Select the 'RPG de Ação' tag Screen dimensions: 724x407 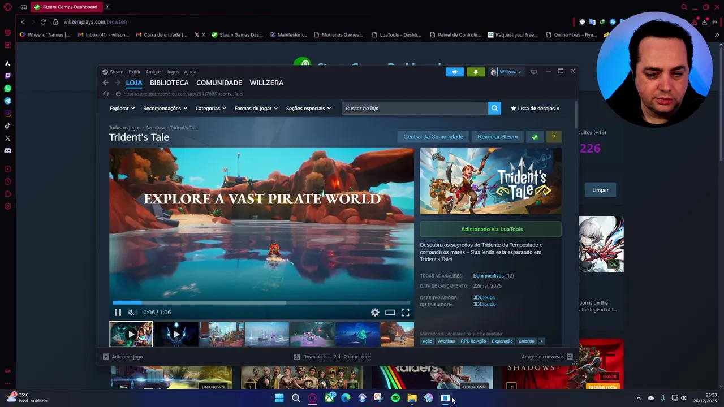pos(473,341)
